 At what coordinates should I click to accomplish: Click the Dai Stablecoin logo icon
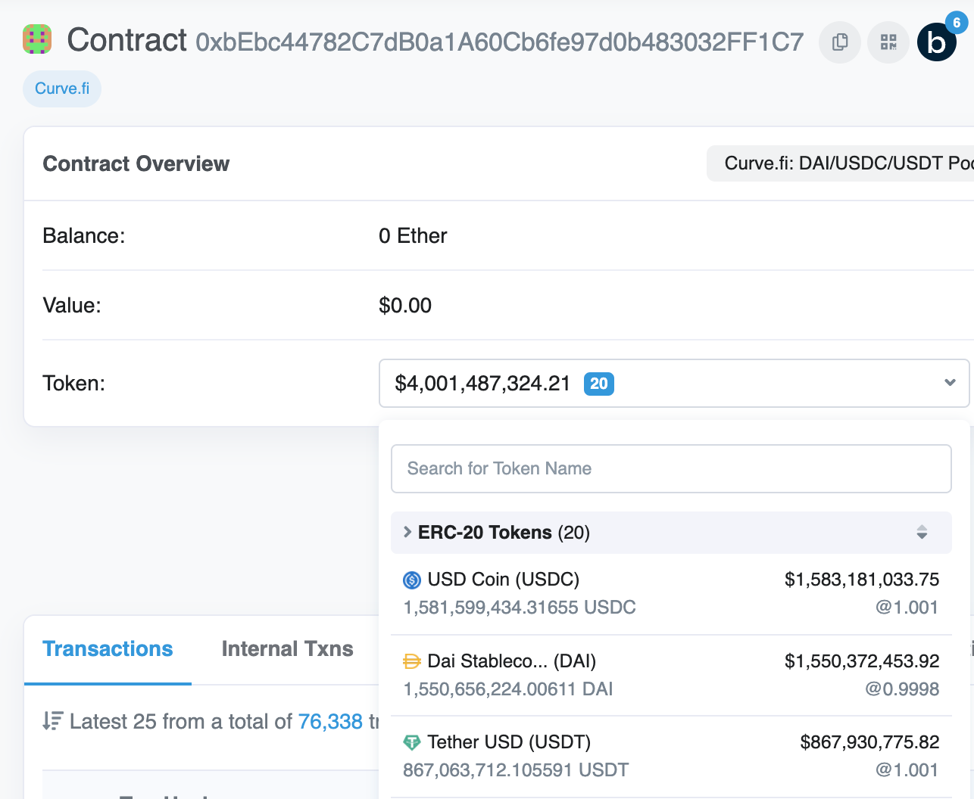(412, 662)
